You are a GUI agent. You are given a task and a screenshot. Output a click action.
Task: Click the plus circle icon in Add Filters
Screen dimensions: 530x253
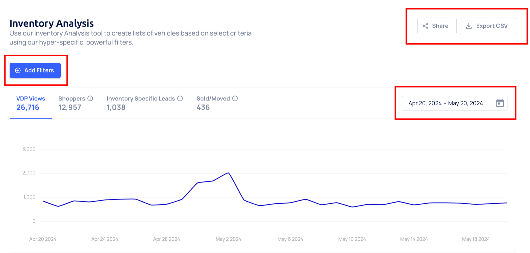tap(18, 71)
